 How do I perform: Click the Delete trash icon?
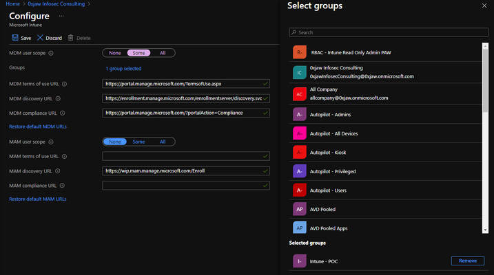(70, 38)
